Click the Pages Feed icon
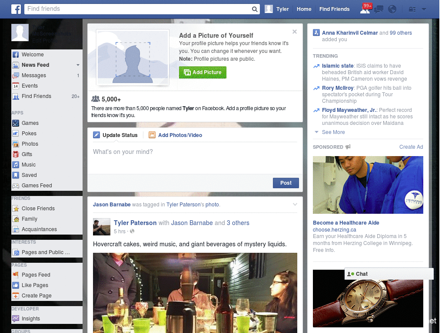The height and width of the screenshot is (333, 445). point(16,274)
